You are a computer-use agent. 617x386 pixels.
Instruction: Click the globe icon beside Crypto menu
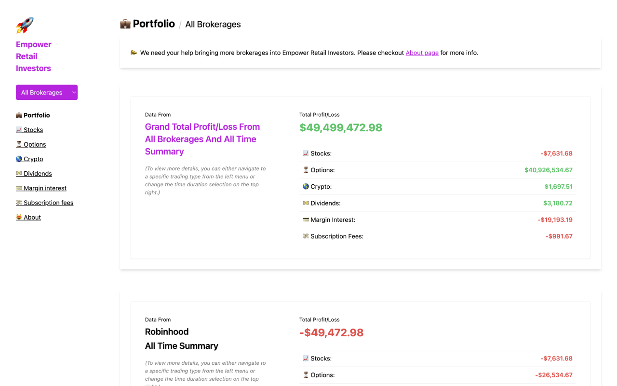point(19,159)
